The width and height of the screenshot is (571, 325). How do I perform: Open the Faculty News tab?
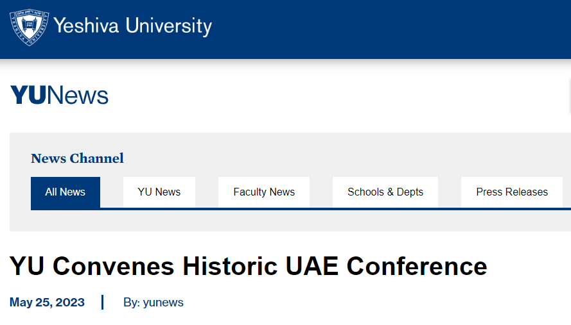coord(264,192)
